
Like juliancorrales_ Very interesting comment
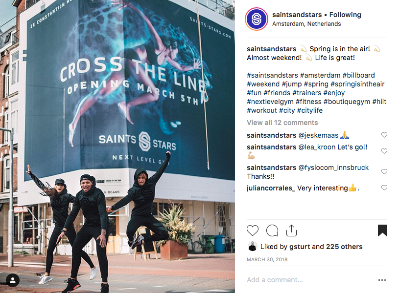point(384,188)
